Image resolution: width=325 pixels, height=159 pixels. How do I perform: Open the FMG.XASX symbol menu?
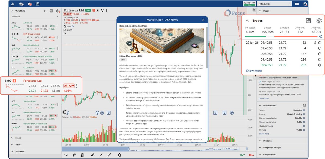(289, 4)
